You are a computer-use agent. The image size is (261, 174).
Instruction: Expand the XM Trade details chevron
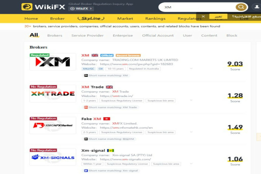click(191, 100)
